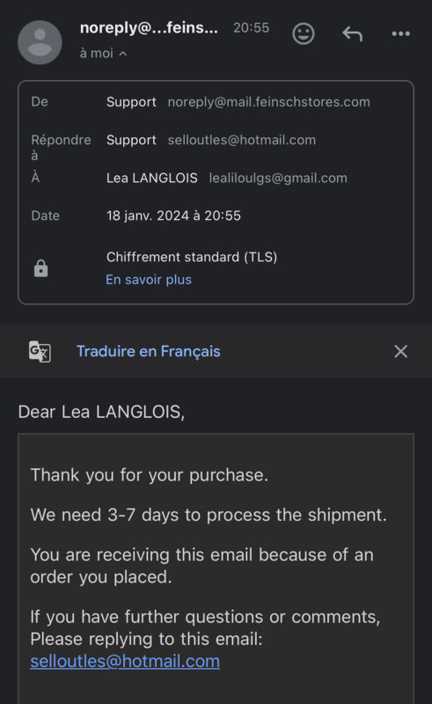Image resolution: width=432 pixels, height=704 pixels.
Task: Tap sender address noreply@mail.feinschstores.com
Action: [268, 102]
